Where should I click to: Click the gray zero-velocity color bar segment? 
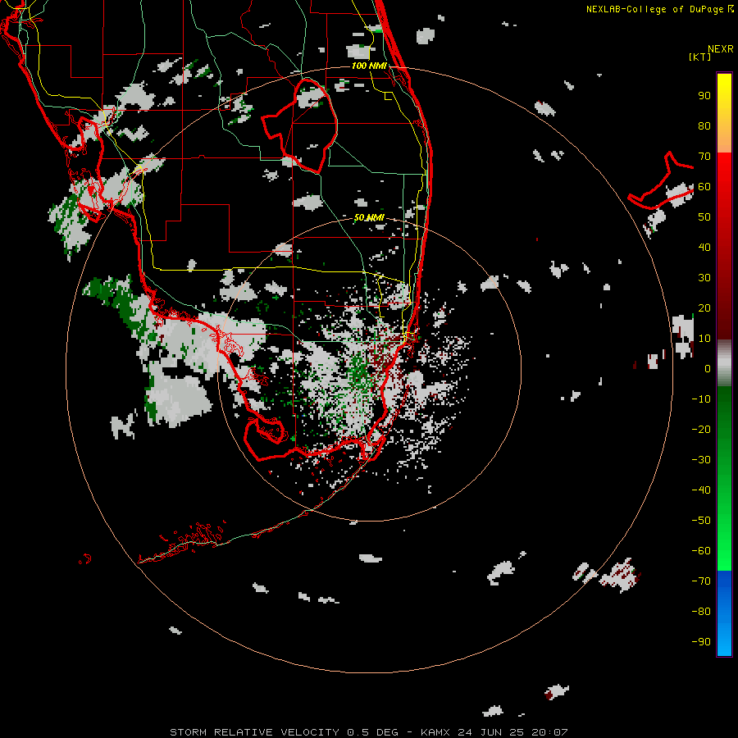coord(724,363)
